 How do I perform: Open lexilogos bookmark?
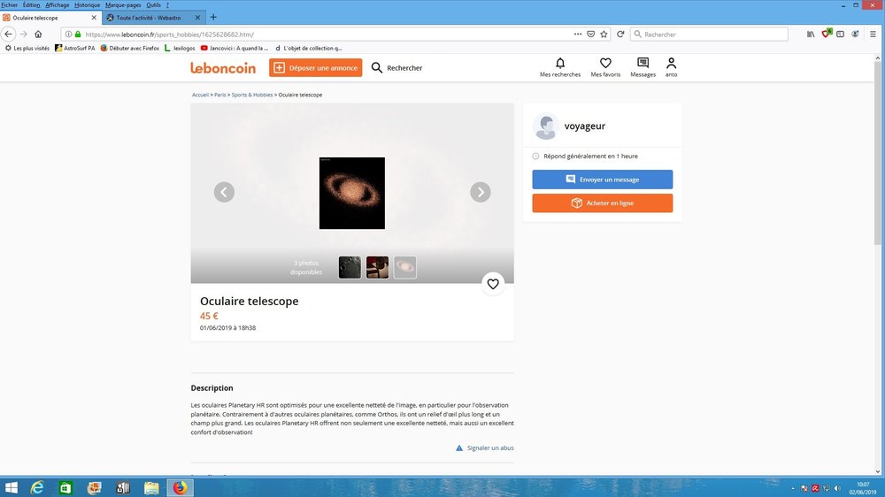180,48
